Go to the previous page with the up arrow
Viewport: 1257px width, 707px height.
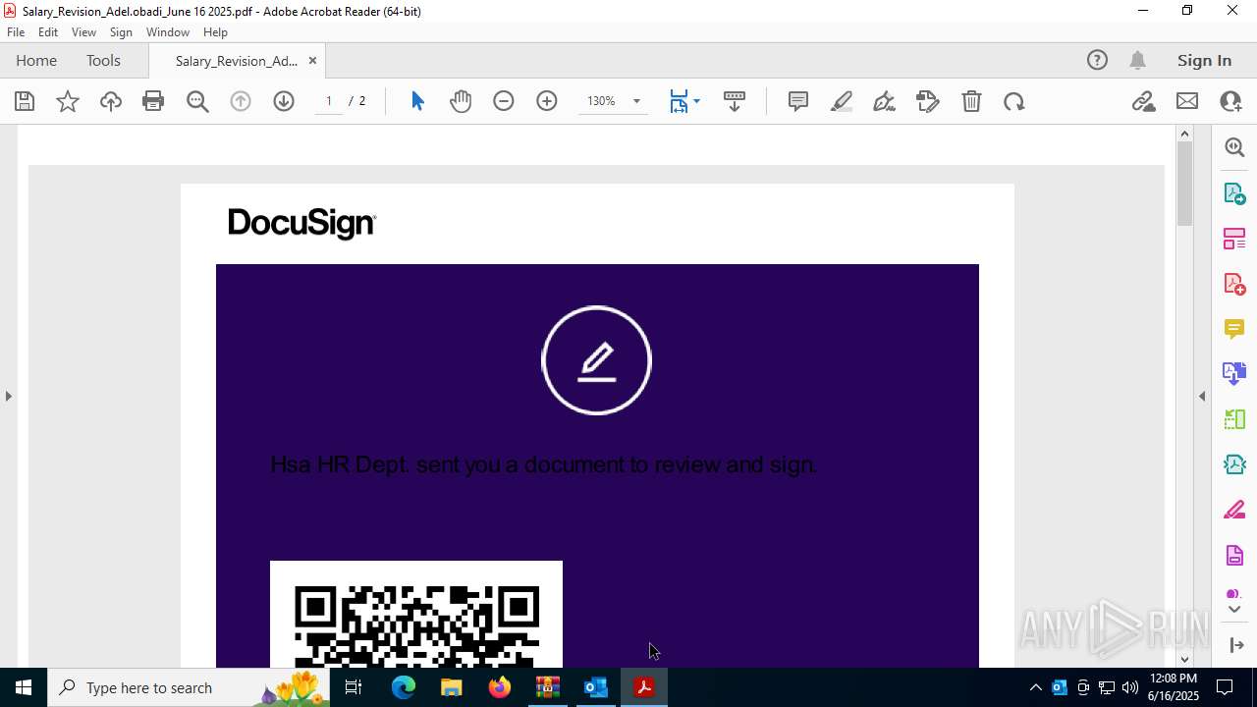tap(241, 101)
